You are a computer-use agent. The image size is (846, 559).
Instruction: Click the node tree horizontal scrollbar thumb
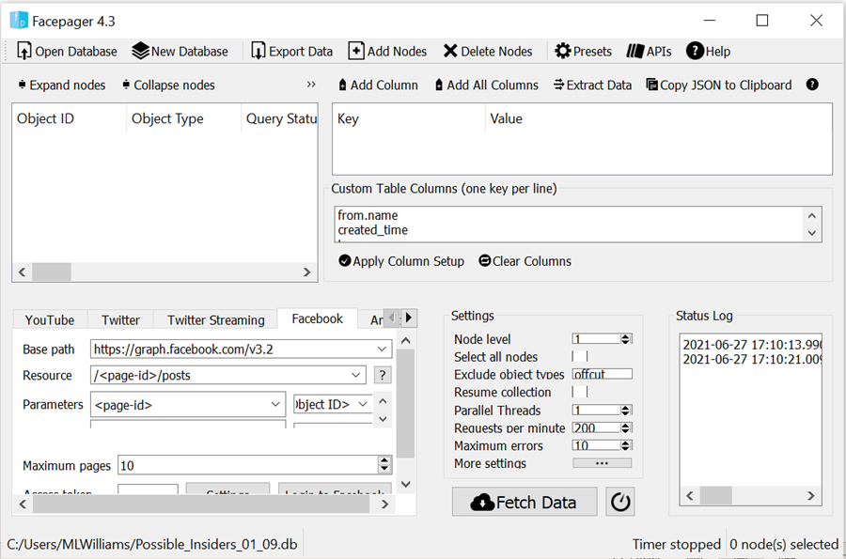52,272
